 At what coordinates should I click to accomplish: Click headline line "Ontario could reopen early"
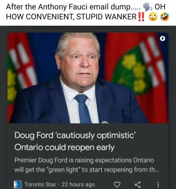click(x=64, y=147)
